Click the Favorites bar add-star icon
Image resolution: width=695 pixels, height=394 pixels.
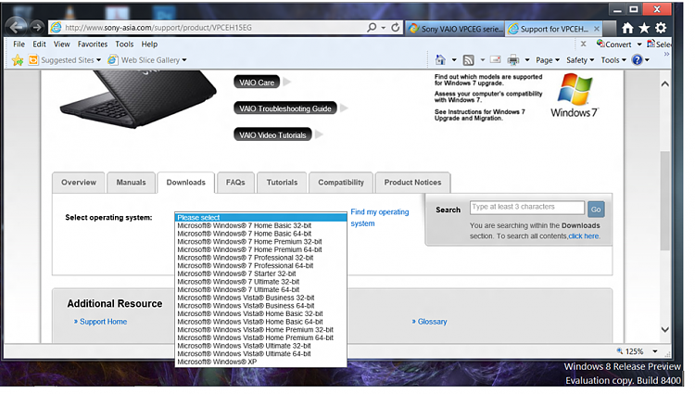click(18, 60)
